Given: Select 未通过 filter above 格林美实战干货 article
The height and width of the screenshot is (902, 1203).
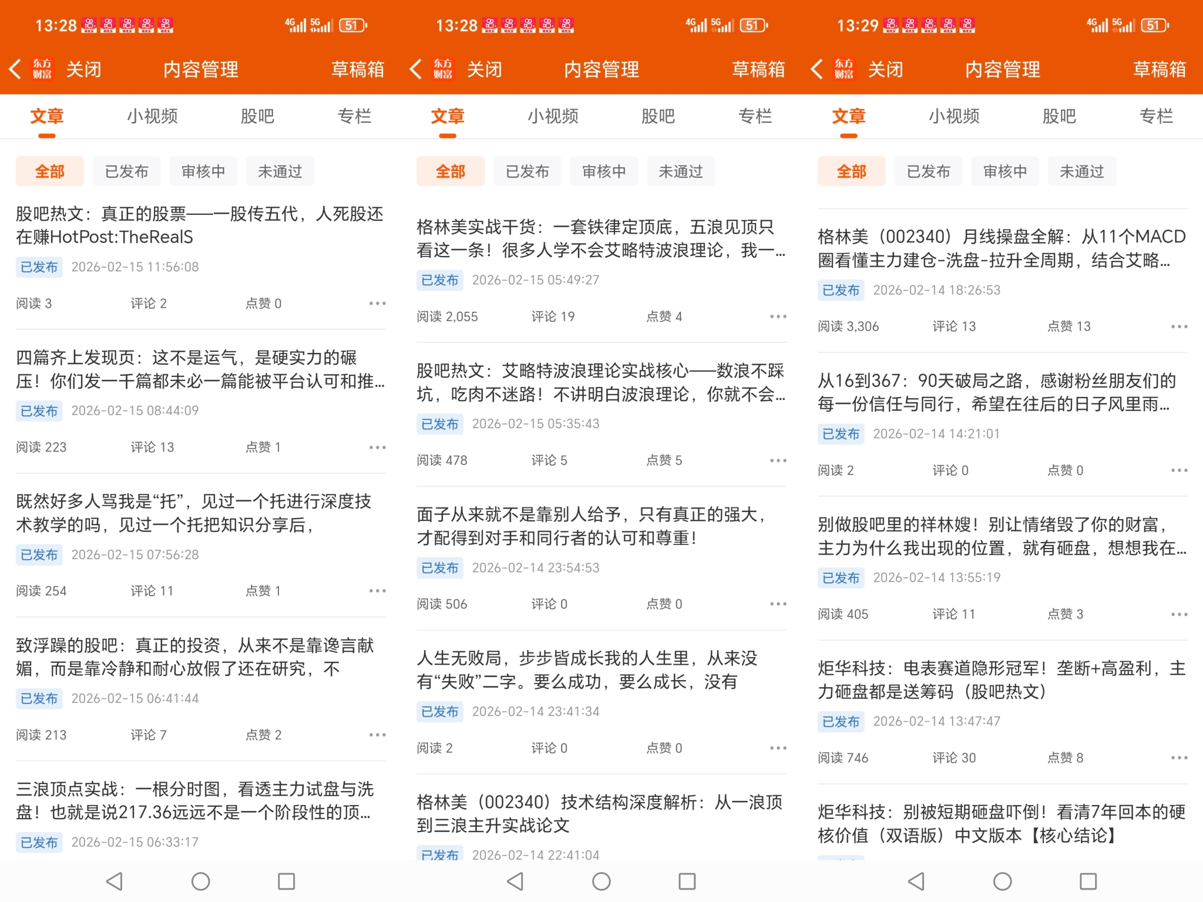Looking at the screenshot, I should [x=681, y=171].
